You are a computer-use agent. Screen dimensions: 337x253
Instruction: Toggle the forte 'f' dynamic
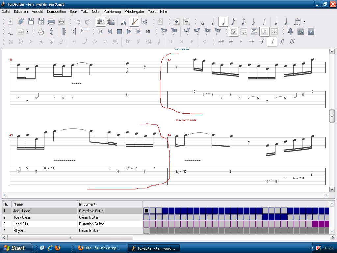tap(272, 41)
